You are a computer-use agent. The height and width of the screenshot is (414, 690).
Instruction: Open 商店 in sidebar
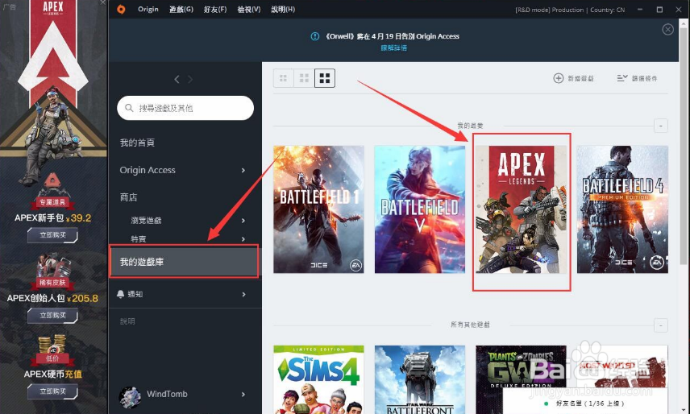point(128,197)
